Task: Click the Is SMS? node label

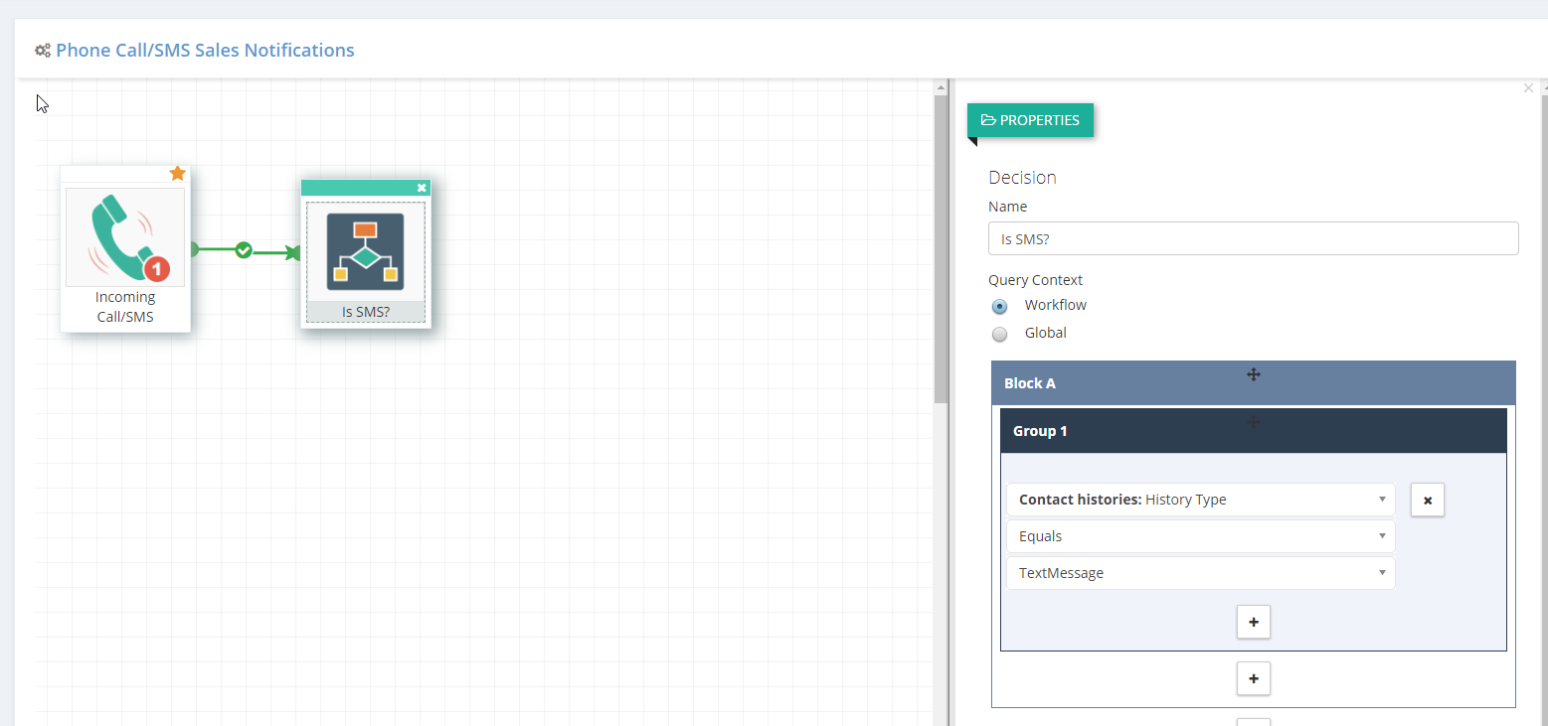Action: click(x=366, y=312)
